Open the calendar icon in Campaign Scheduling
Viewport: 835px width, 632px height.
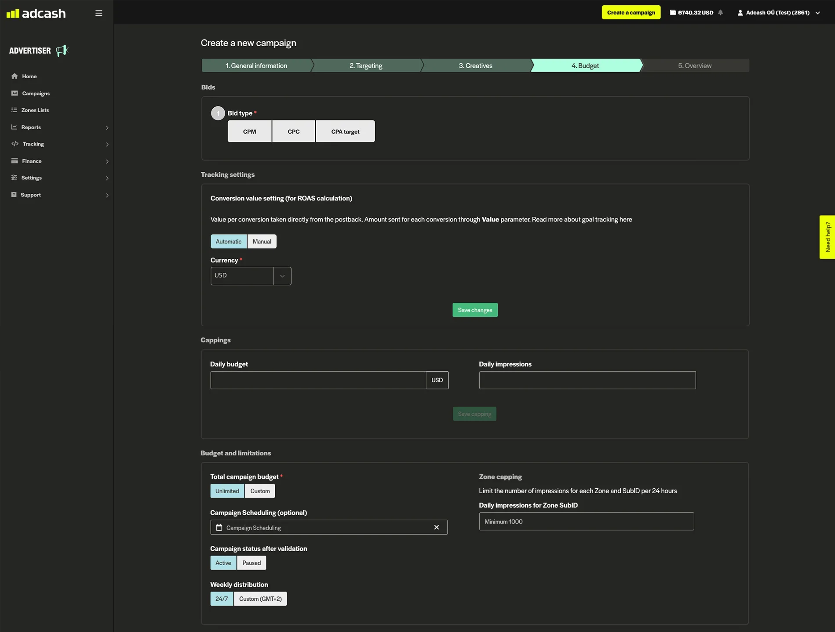click(x=219, y=527)
